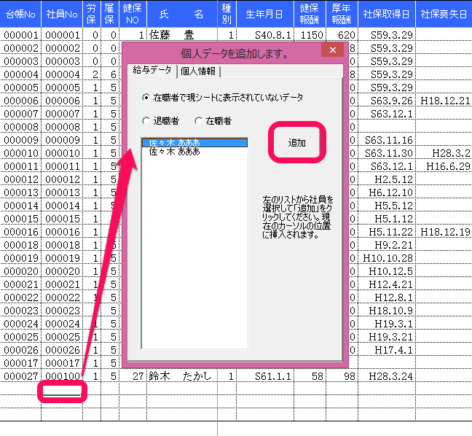Select 社保取得日 cell H10.10.28
Viewport: 472px width, 436px height.
(x=387, y=258)
